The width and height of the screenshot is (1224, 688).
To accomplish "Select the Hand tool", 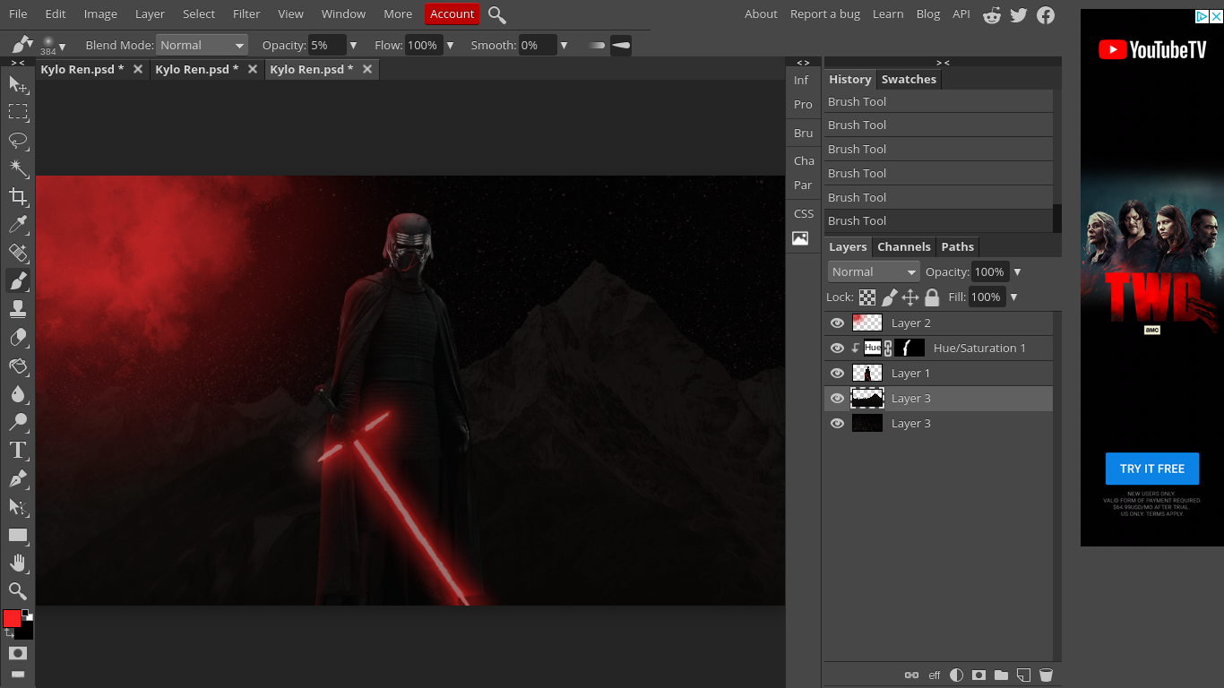I will point(17,563).
